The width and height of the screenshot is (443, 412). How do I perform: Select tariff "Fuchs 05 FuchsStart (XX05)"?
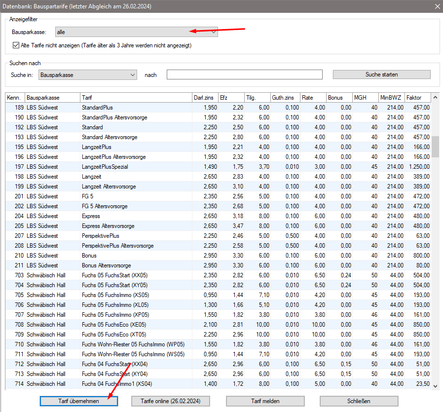(115, 275)
